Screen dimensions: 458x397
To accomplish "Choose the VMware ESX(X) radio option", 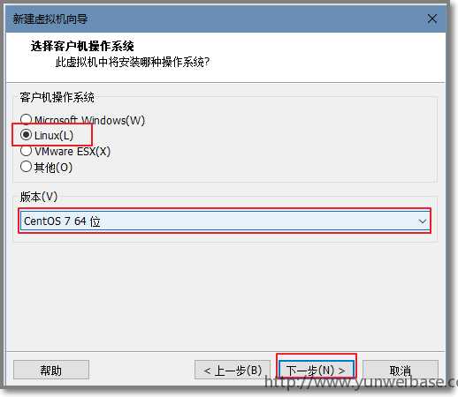I will pyautogui.click(x=26, y=151).
